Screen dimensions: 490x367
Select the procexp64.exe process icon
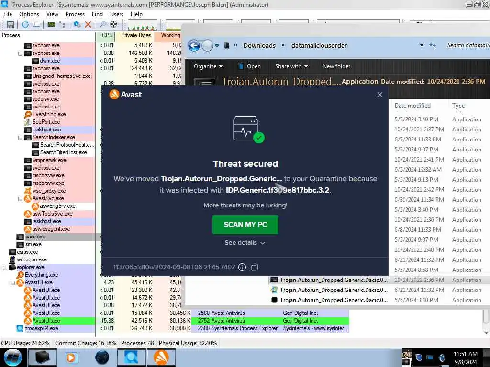[20, 328]
